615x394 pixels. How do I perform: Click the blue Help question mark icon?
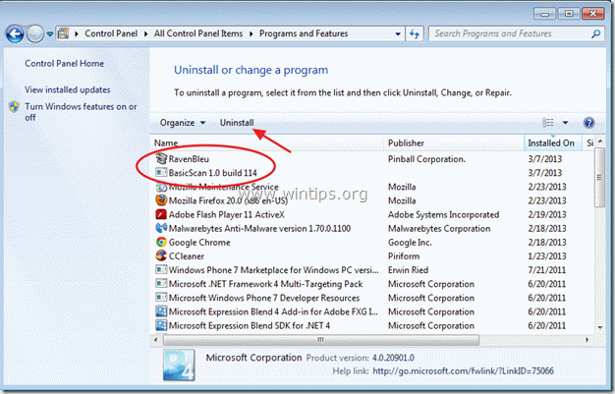click(588, 123)
